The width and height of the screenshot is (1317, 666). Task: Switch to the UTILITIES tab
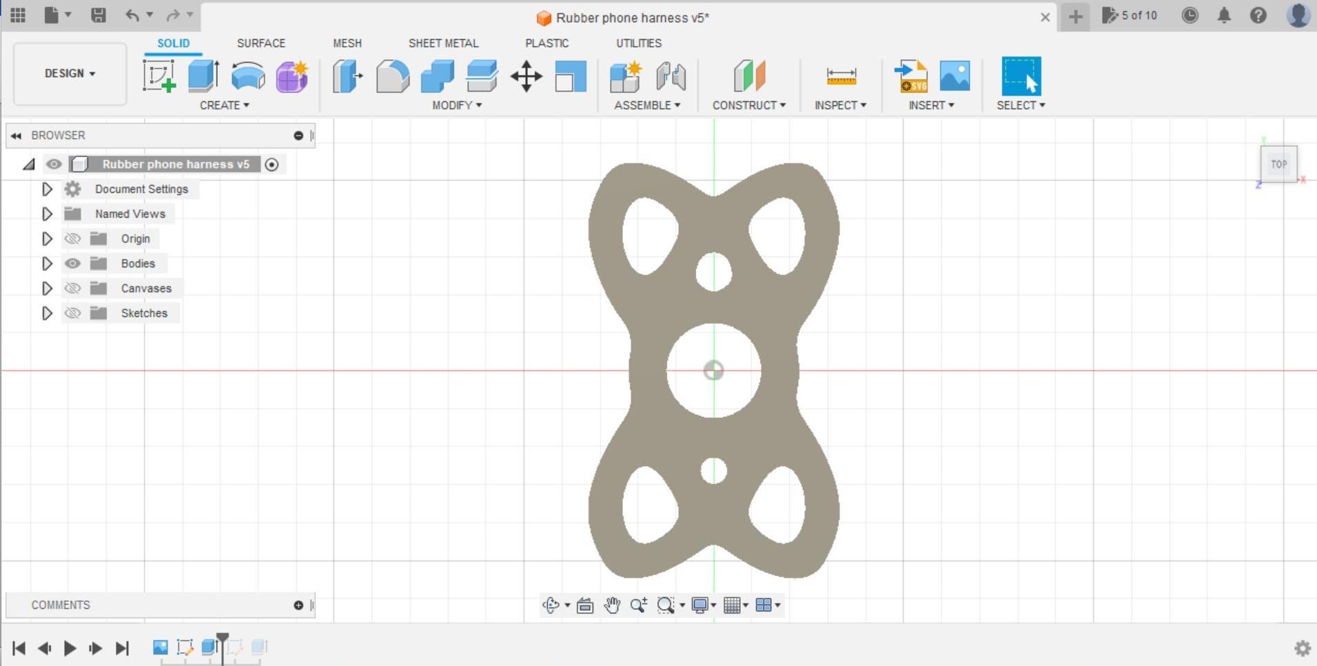click(639, 43)
